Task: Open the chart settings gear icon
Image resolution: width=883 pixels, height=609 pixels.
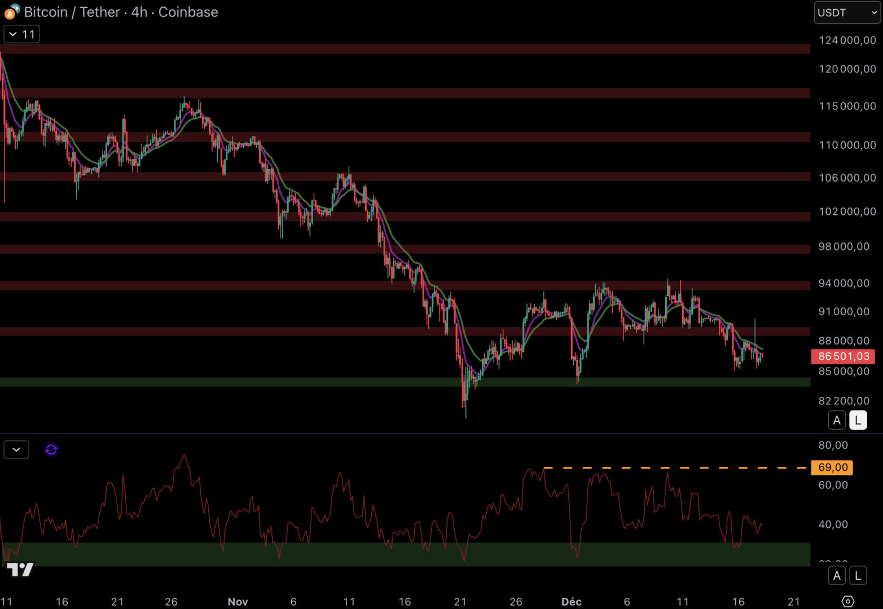Action: [847, 601]
